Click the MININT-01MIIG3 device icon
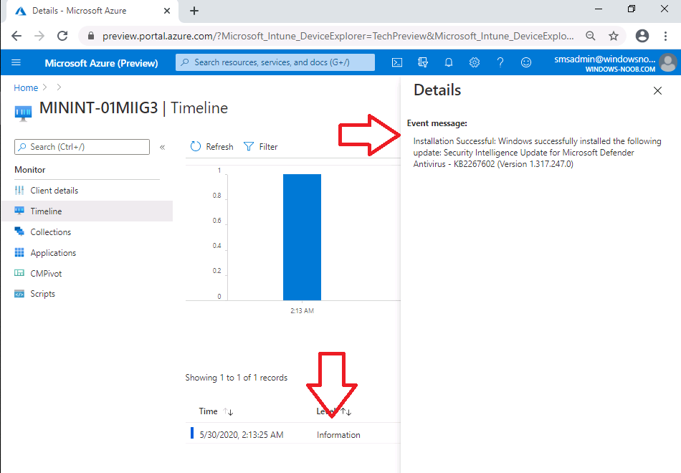The image size is (681, 473). (x=23, y=113)
